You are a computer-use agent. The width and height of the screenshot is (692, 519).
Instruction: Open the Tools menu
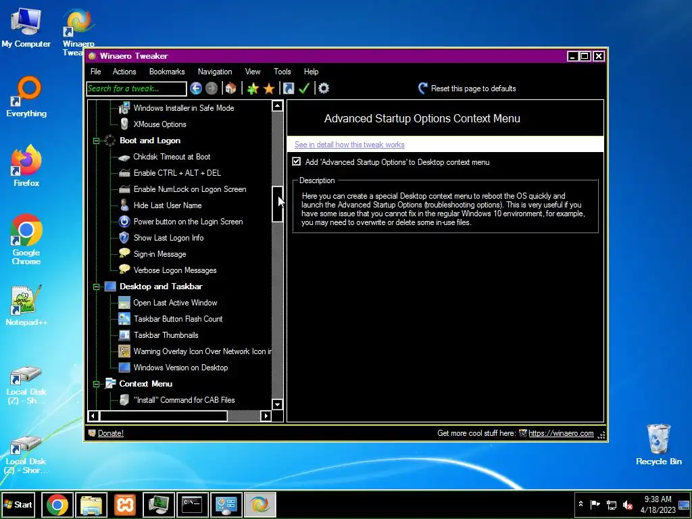282,72
